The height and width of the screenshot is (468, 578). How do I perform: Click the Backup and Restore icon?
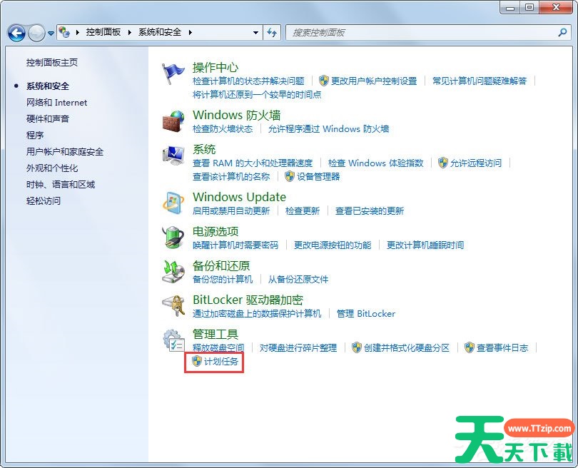(x=173, y=272)
